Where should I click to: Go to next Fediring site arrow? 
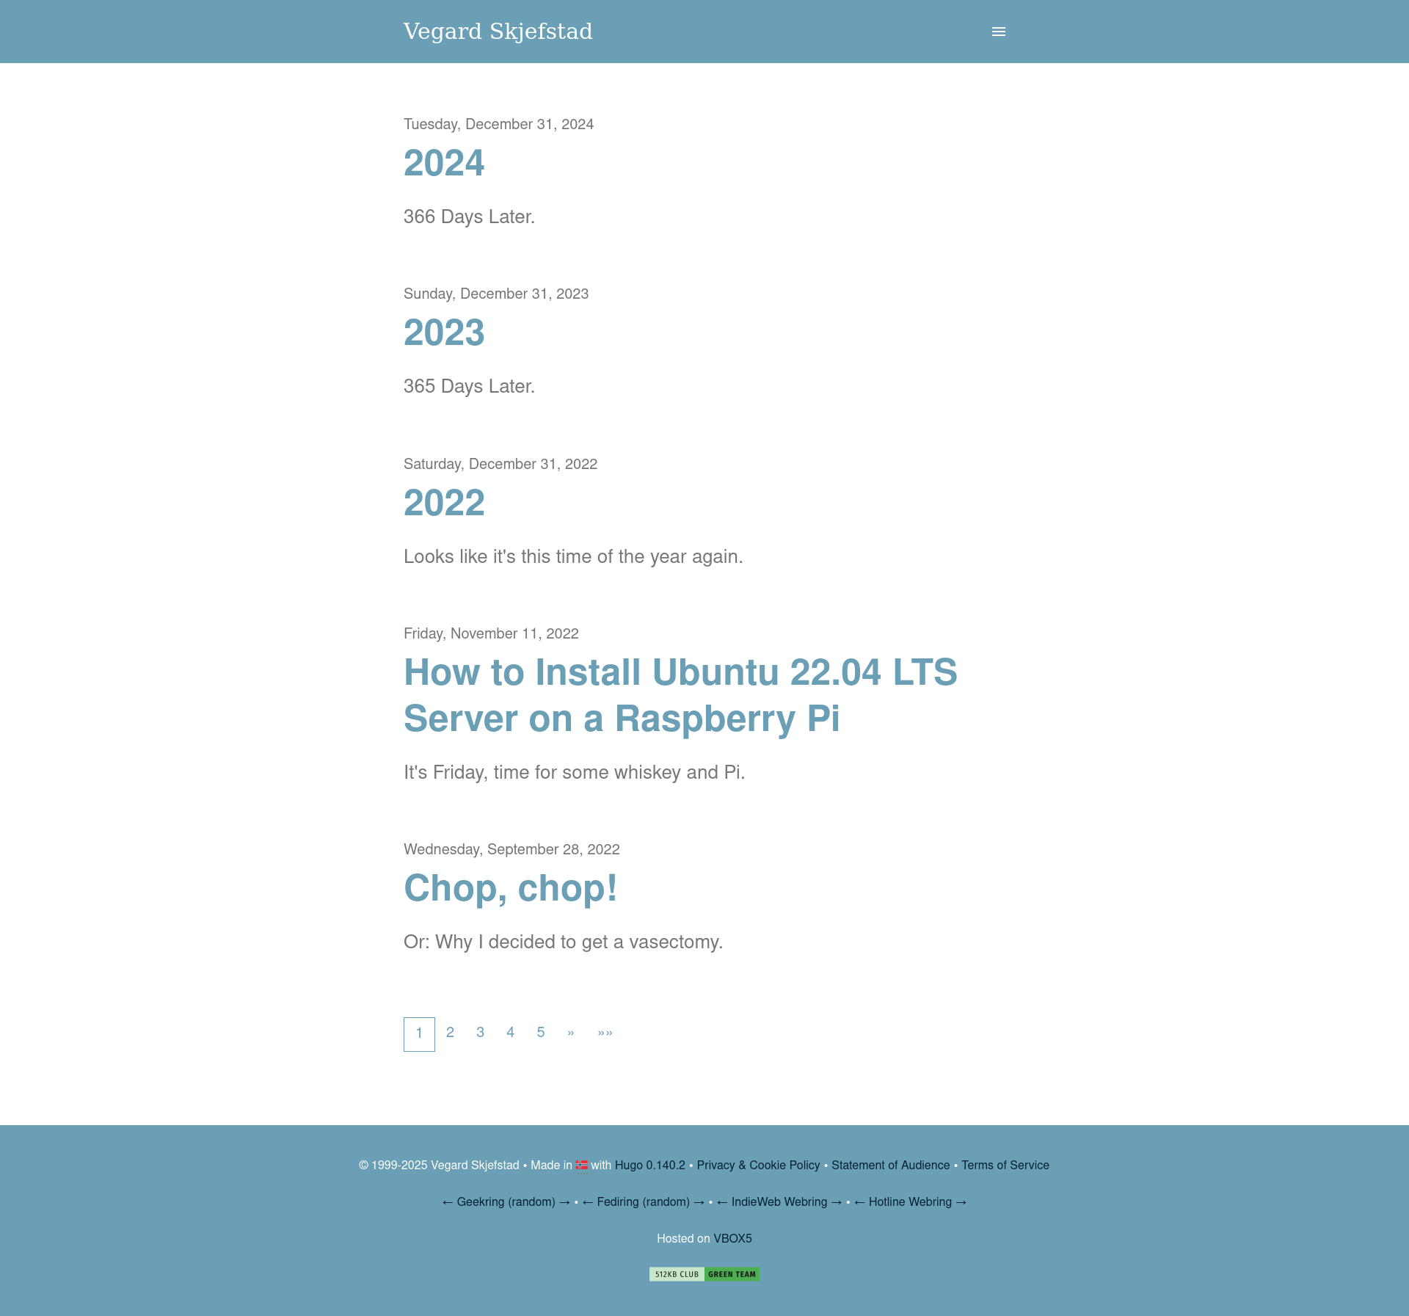tap(699, 1202)
